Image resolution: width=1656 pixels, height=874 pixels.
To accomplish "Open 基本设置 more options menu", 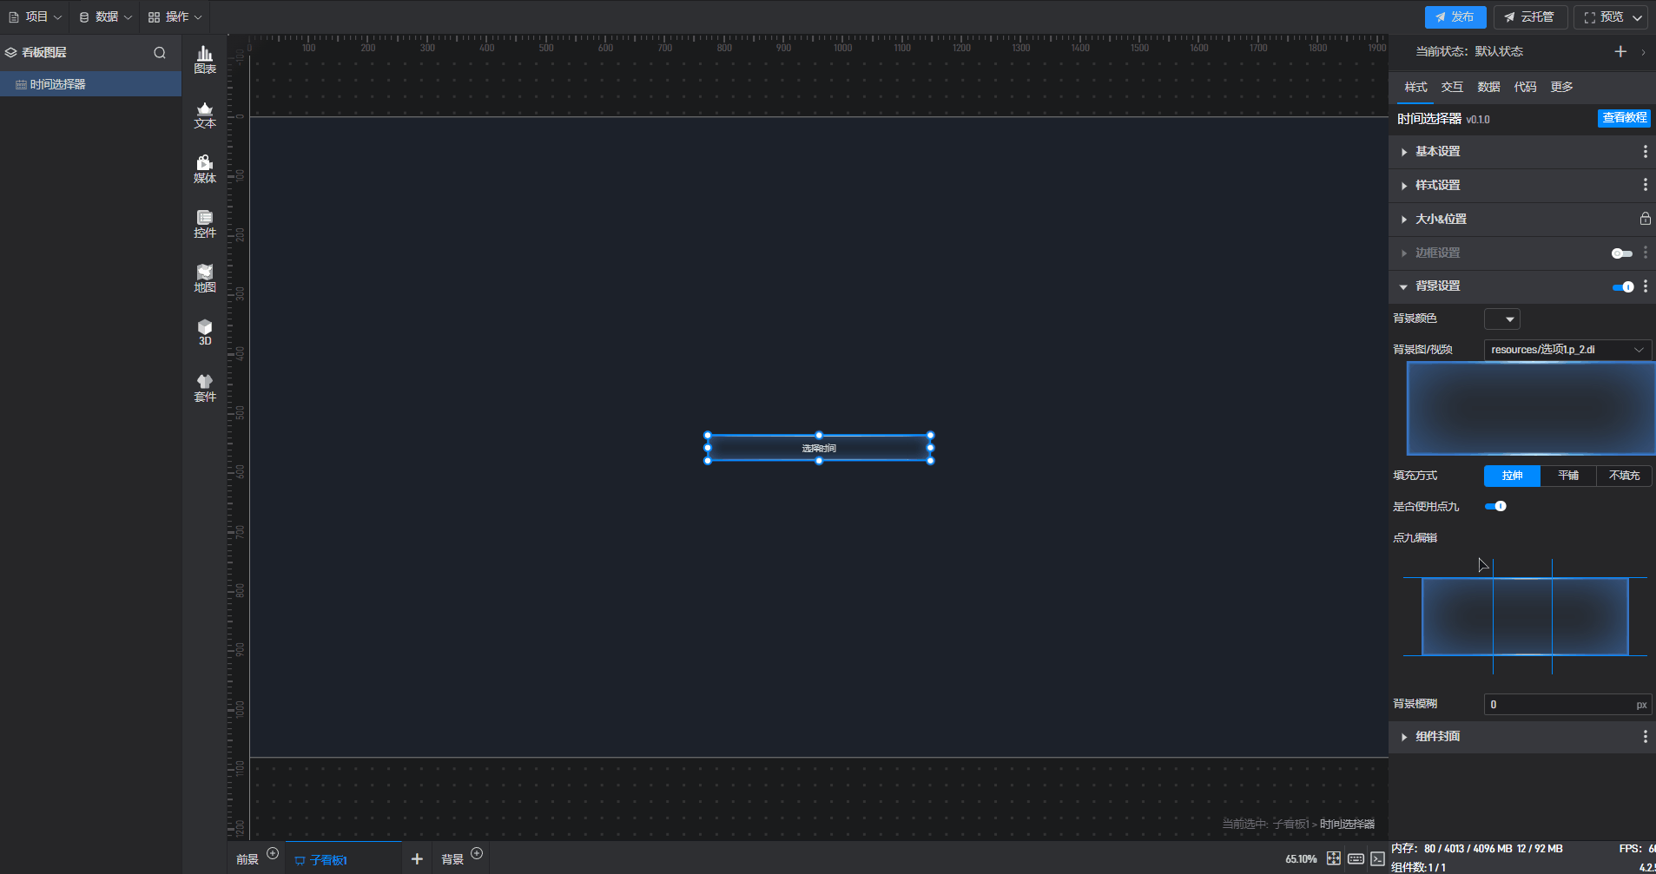I will pyautogui.click(x=1645, y=152).
